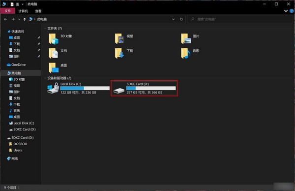Expand the ribbon with chevron arrow
Image resolution: width=295 pixels, height=191 pixels.
[x=286, y=11]
